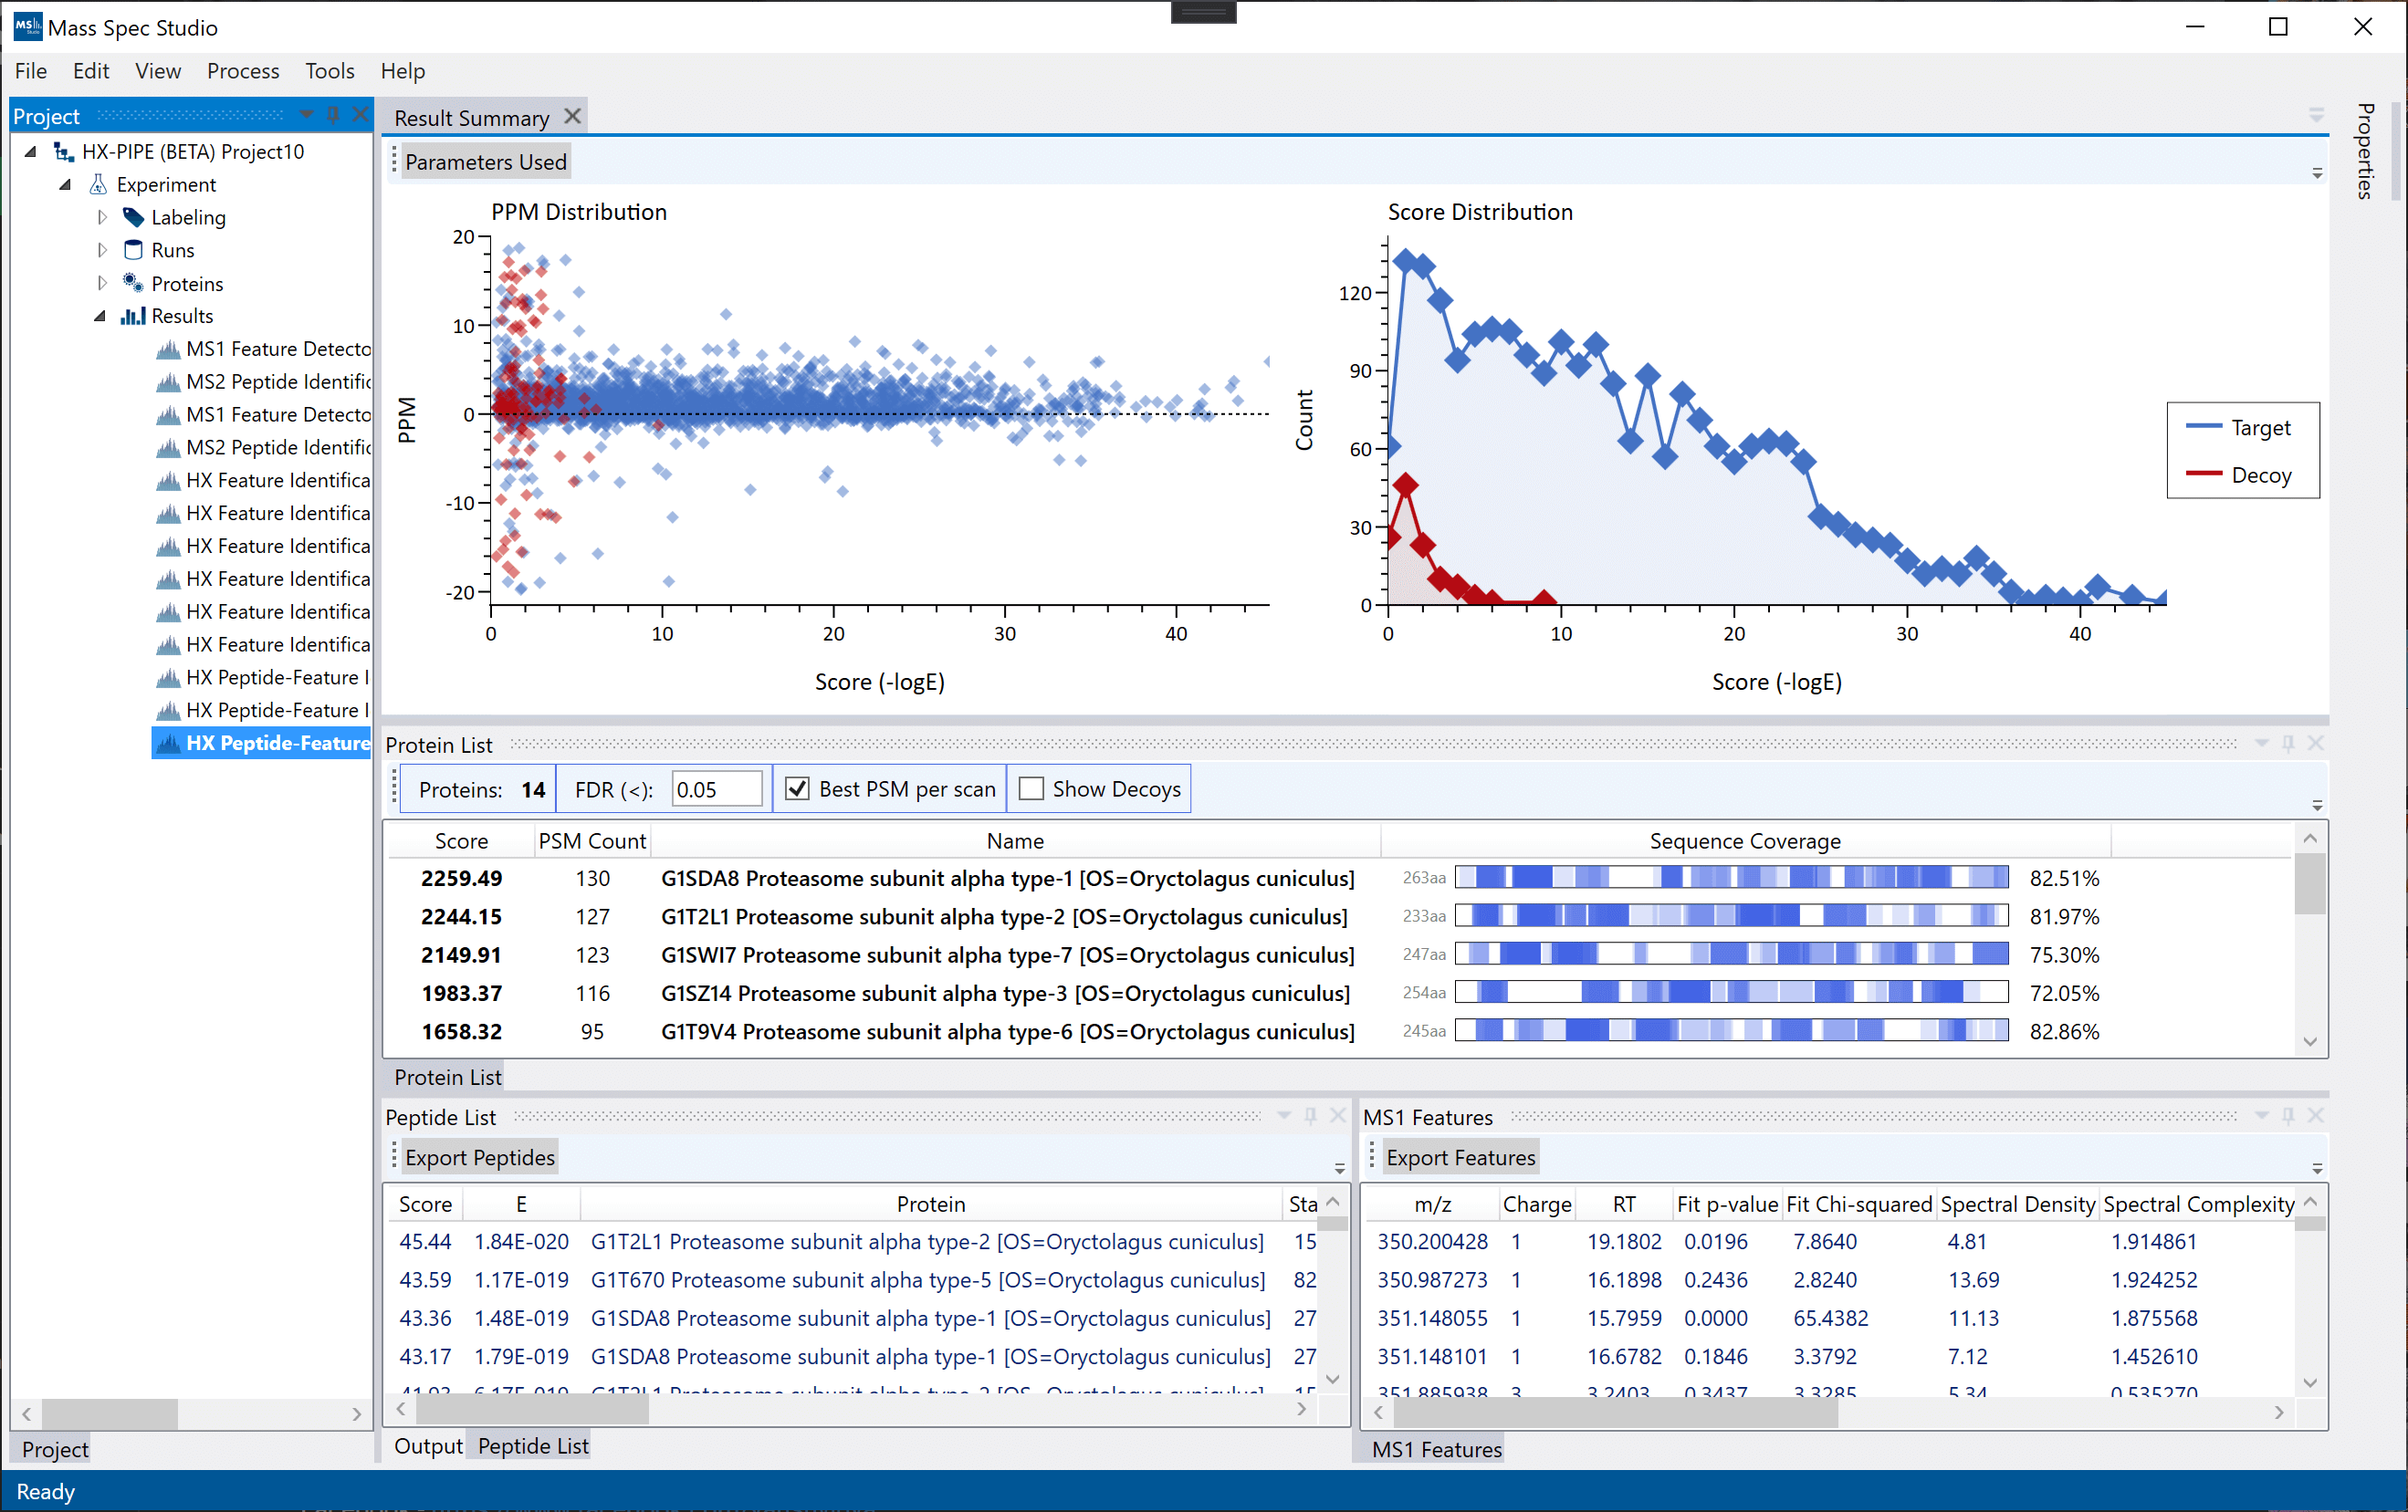Viewport: 2408px width, 1512px height.
Task: Collapse the Experiment tree node
Action: click(x=65, y=185)
